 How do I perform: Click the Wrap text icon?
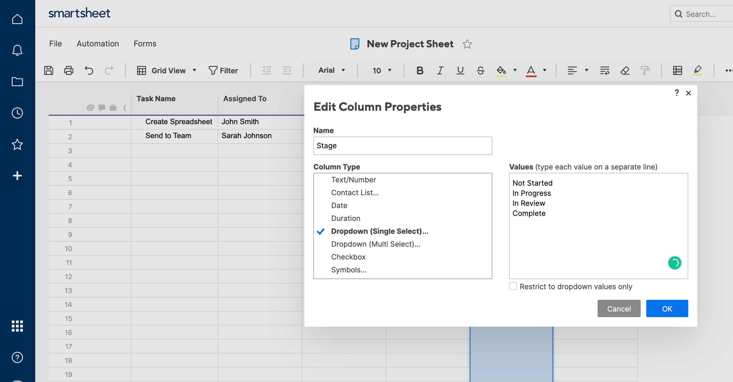tap(604, 70)
